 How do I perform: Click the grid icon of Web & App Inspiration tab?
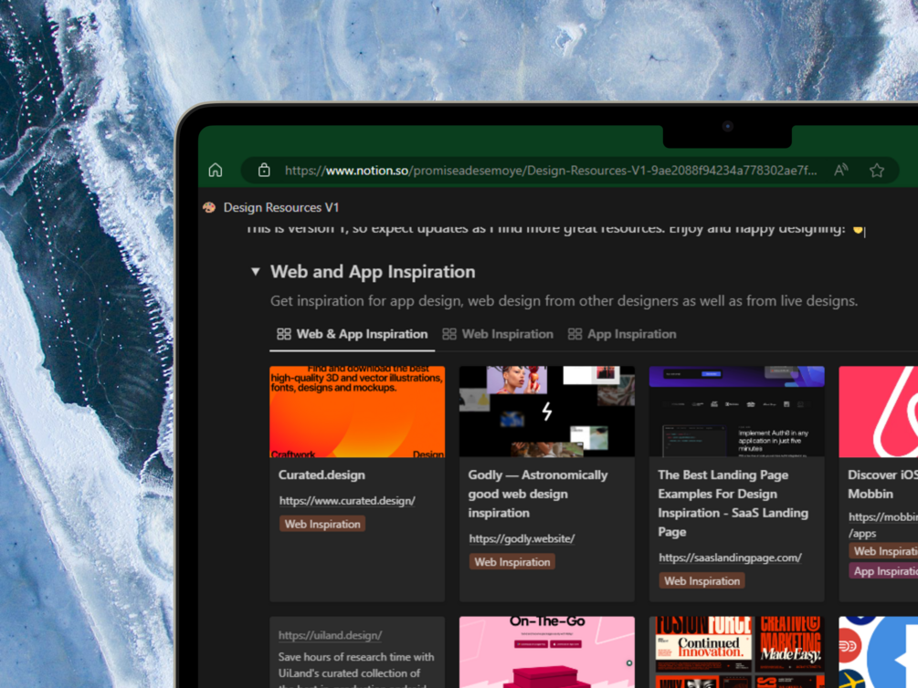coord(284,334)
